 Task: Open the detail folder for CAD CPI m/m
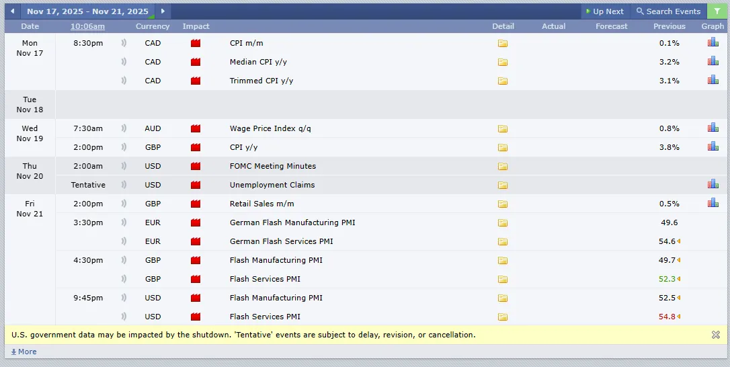click(502, 43)
